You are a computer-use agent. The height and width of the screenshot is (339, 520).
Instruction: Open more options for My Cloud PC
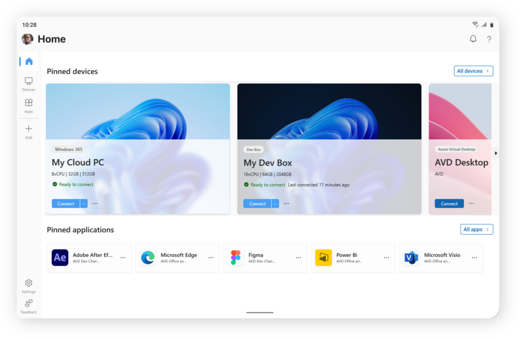pyautogui.click(x=95, y=203)
